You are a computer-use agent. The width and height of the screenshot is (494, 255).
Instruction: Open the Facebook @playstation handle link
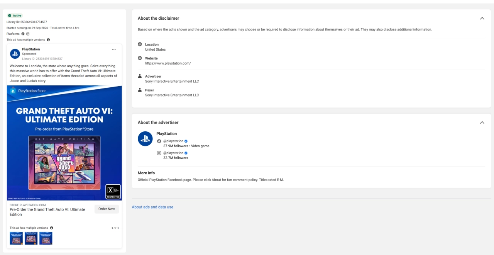tap(173, 141)
